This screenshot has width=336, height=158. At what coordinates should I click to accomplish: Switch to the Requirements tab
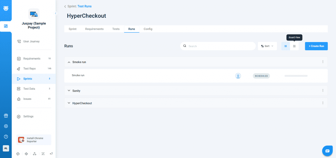point(94,29)
